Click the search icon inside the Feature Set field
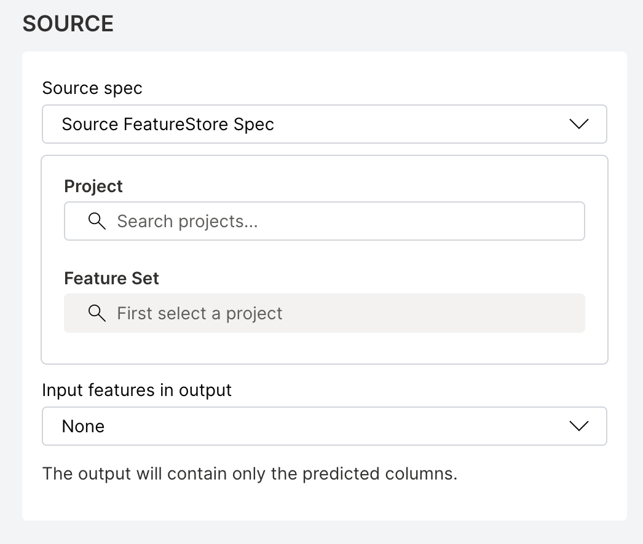 97,313
